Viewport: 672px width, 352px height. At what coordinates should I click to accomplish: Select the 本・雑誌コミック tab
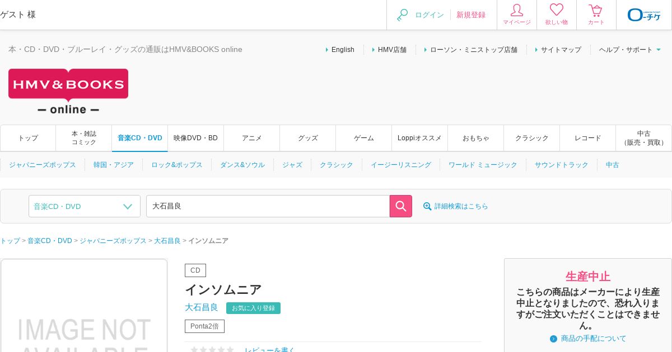[84, 138]
